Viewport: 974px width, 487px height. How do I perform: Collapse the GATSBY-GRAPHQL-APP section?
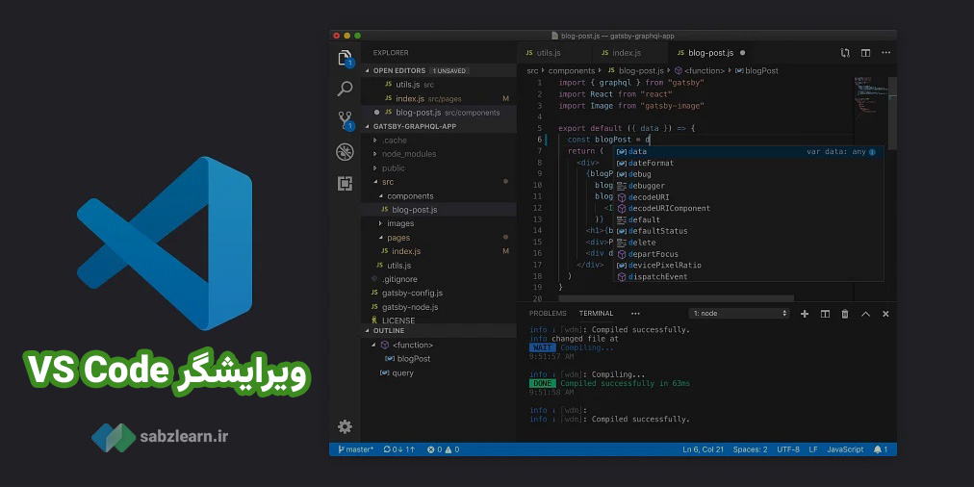click(x=367, y=126)
